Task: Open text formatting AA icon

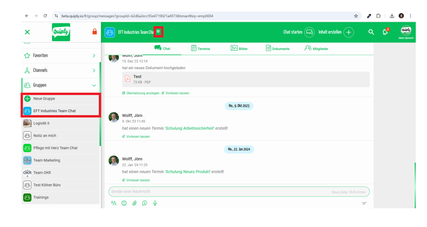Action: [114, 203]
